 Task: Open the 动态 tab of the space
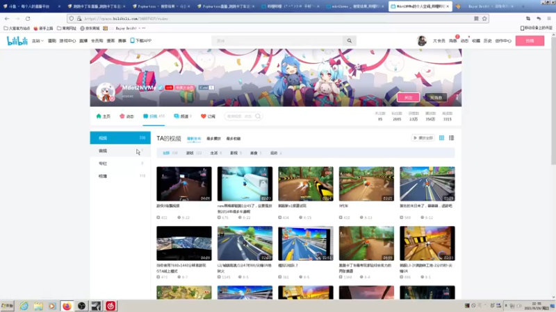[x=127, y=116]
